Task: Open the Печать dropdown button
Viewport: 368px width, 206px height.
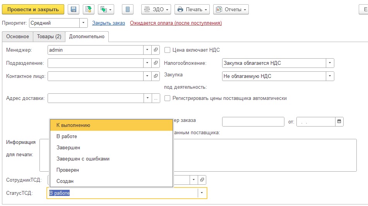Action: 192,9
